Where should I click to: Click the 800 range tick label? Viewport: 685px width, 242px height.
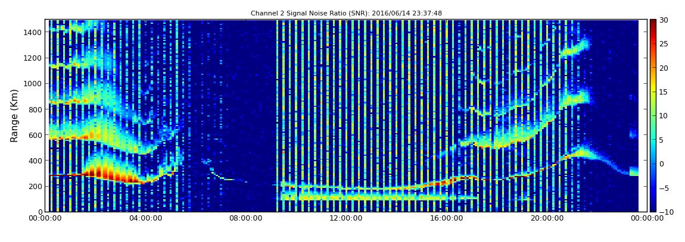[x=35, y=109]
